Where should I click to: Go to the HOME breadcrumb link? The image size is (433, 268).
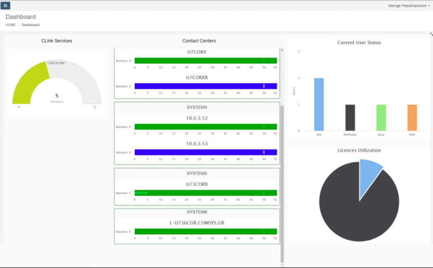(11, 25)
